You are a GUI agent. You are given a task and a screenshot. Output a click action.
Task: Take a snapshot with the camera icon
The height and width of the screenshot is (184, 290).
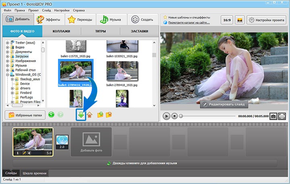(273, 116)
